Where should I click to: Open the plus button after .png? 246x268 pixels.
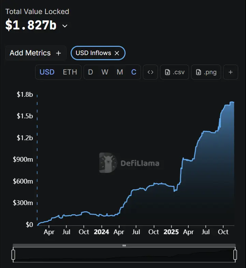click(231, 72)
